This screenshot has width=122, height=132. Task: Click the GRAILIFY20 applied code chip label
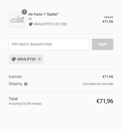[26, 59]
